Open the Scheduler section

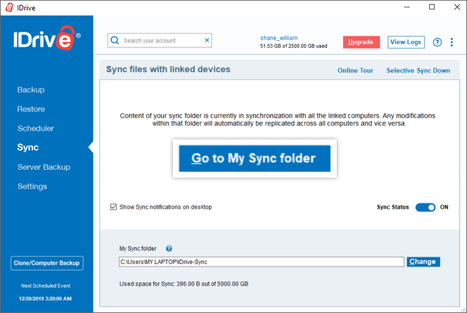(x=36, y=128)
